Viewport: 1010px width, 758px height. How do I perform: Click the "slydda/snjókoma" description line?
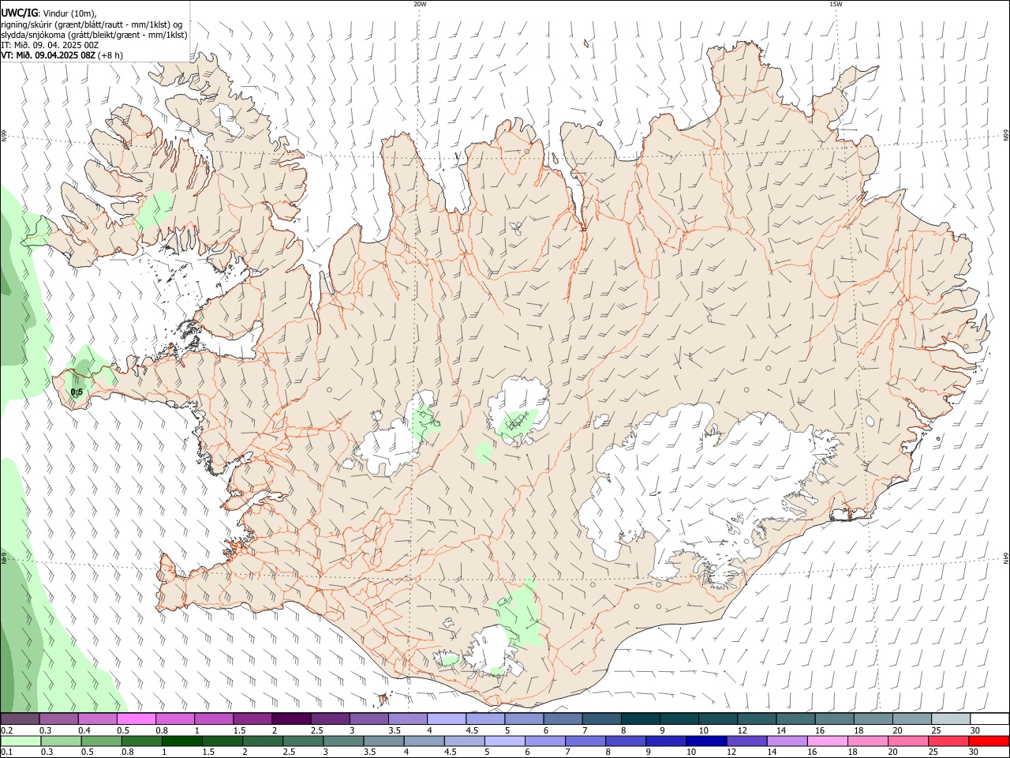94,35
